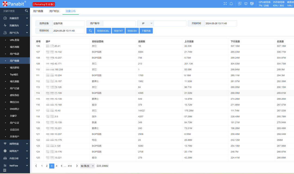This screenshot has height=174, width=294.
Task: Open 域名源数 in the sidebar
Action: tap(15, 81)
